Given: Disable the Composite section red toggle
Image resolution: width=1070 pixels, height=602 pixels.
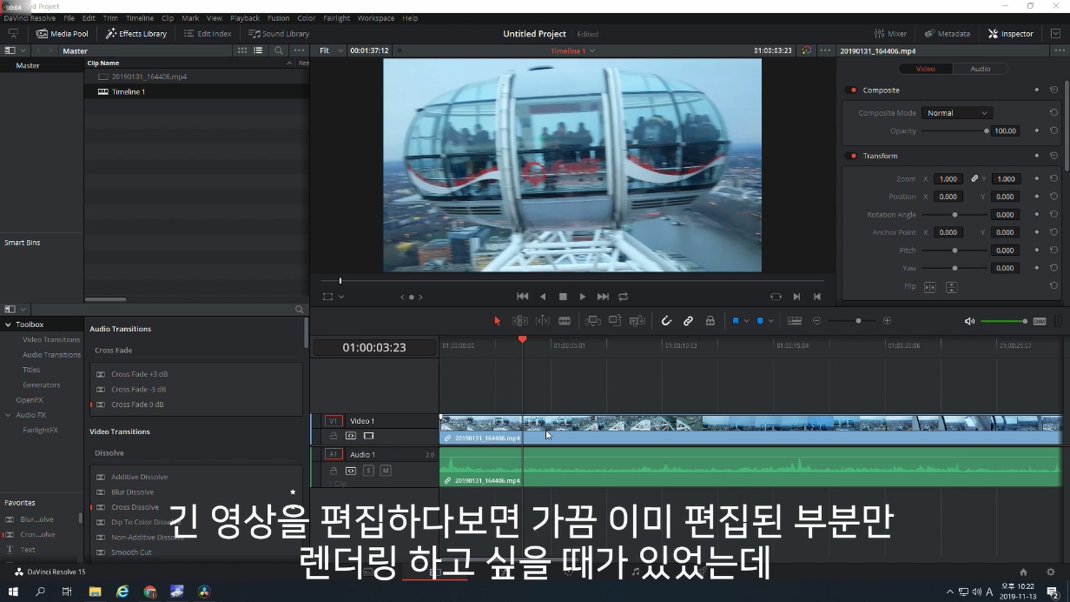Looking at the screenshot, I should [853, 90].
